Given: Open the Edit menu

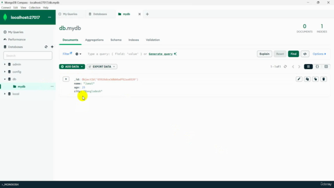Looking at the screenshot, I should click(x=16, y=7).
